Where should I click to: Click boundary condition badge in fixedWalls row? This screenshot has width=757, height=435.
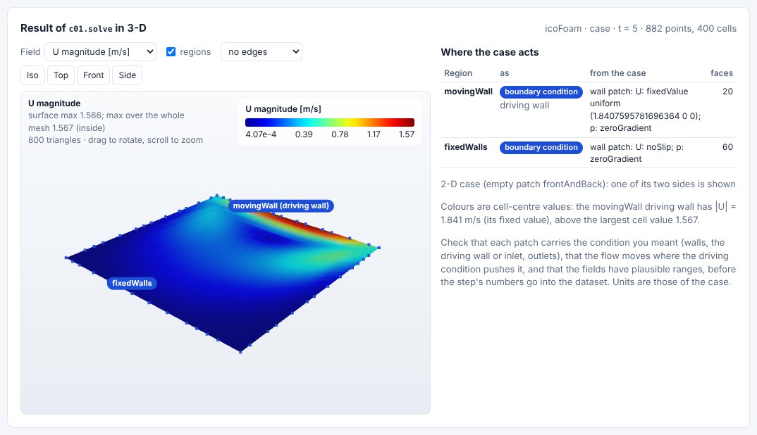tap(541, 148)
